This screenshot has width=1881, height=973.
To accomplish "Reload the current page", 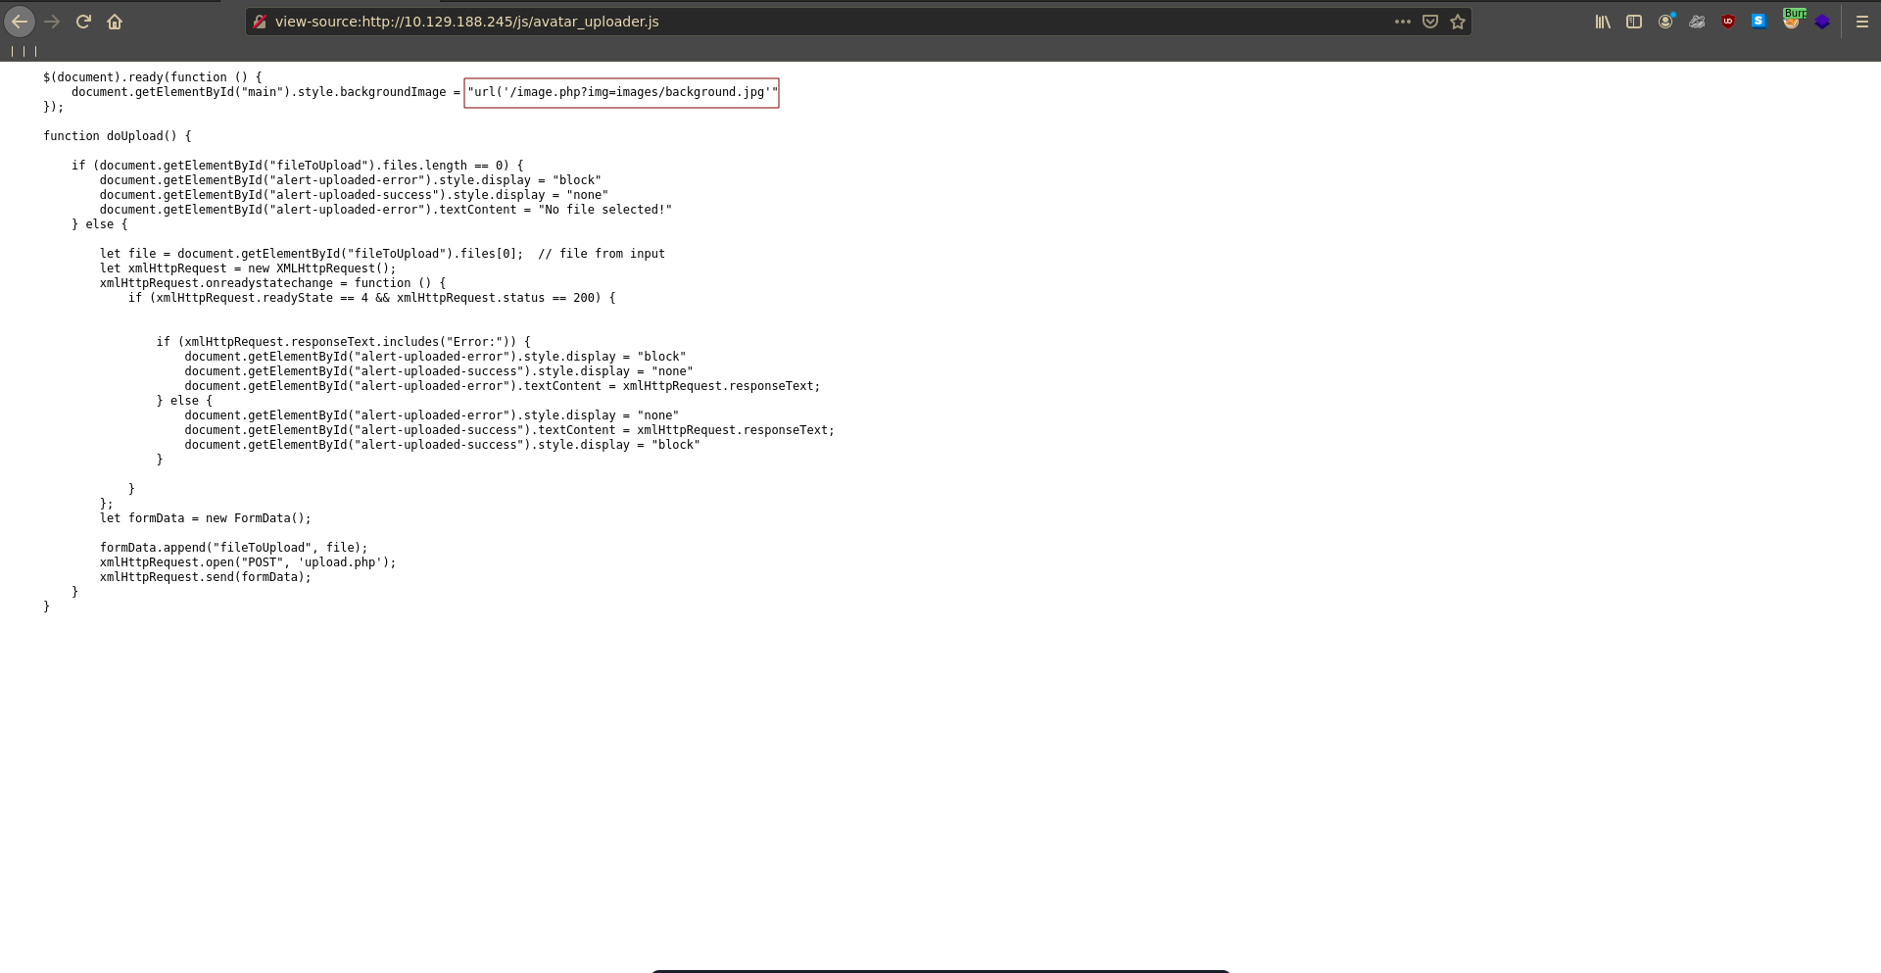I will click(83, 22).
